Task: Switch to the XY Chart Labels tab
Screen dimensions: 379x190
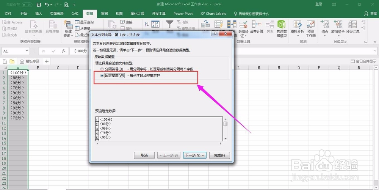Action: pos(213,14)
